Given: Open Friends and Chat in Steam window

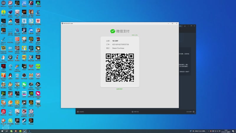Looking at the screenshot, I should tap(190, 112).
